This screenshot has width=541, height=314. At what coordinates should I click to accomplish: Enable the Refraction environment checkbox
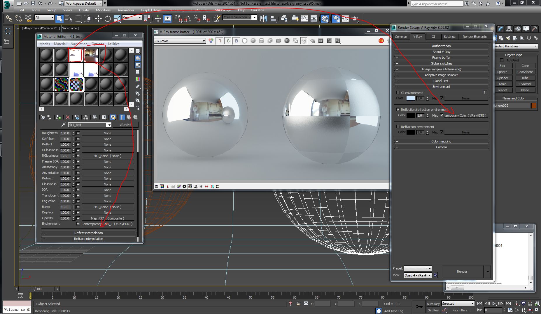click(398, 127)
